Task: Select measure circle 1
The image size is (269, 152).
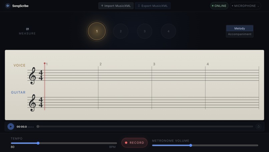Action: 97,31
